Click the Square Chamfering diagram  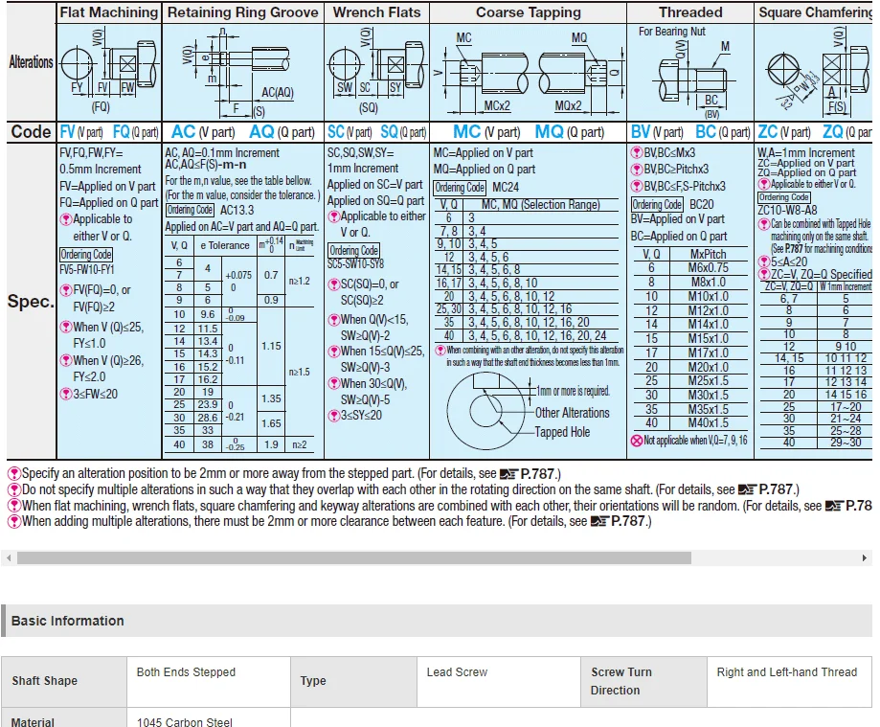[814, 72]
